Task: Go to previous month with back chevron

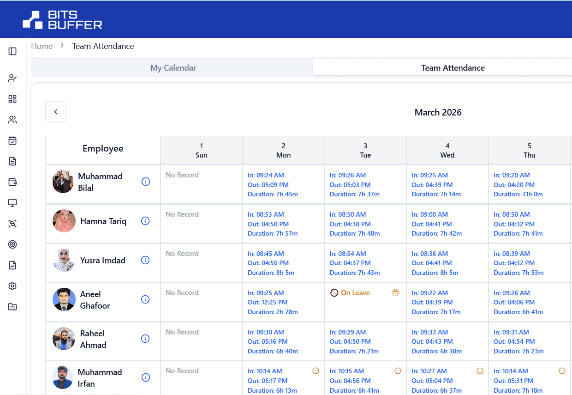Action: (x=55, y=112)
